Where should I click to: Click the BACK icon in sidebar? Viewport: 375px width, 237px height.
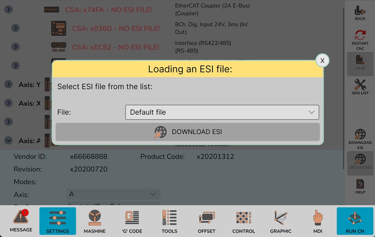(x=360, y=13)
